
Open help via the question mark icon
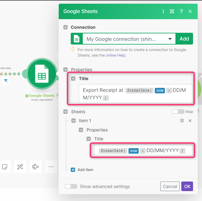point(181,11)
